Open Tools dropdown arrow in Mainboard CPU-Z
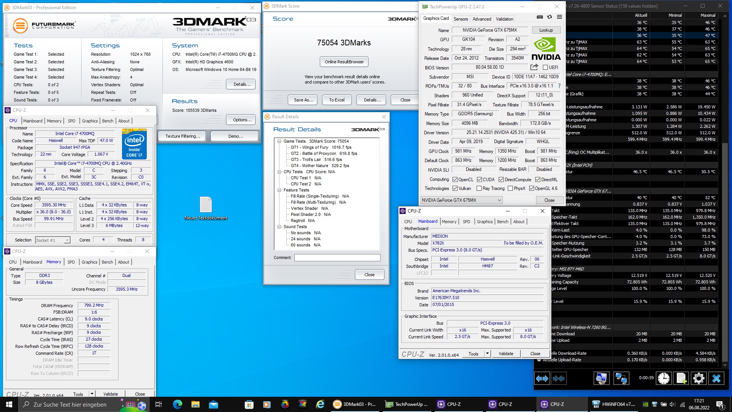Screen dimensions: 732x412 pos(487,354)
